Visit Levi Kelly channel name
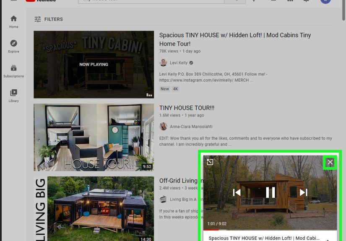The image size is (346, 241). pos(179,63)
